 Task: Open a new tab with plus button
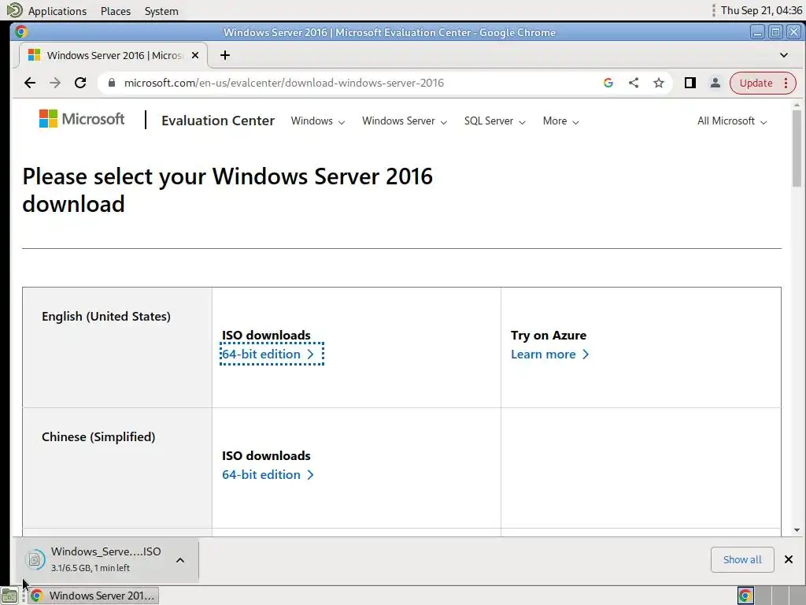[224, 55]
